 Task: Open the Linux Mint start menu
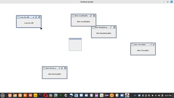(2, 95)
